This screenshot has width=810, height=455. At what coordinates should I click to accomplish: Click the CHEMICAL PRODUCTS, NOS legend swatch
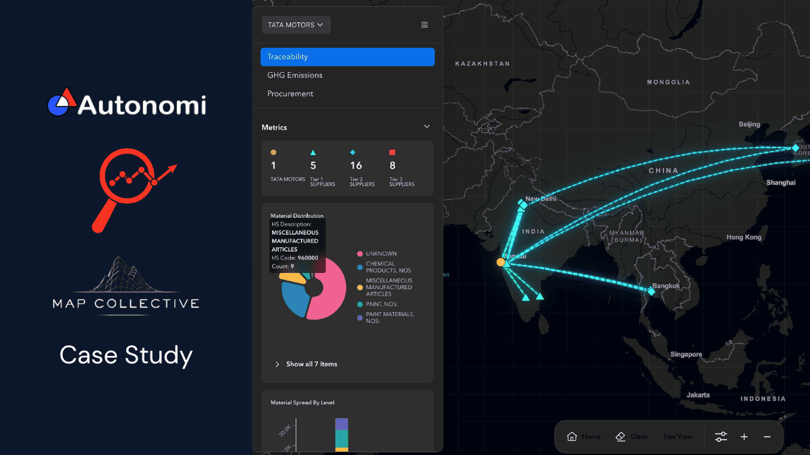[359, 267]
